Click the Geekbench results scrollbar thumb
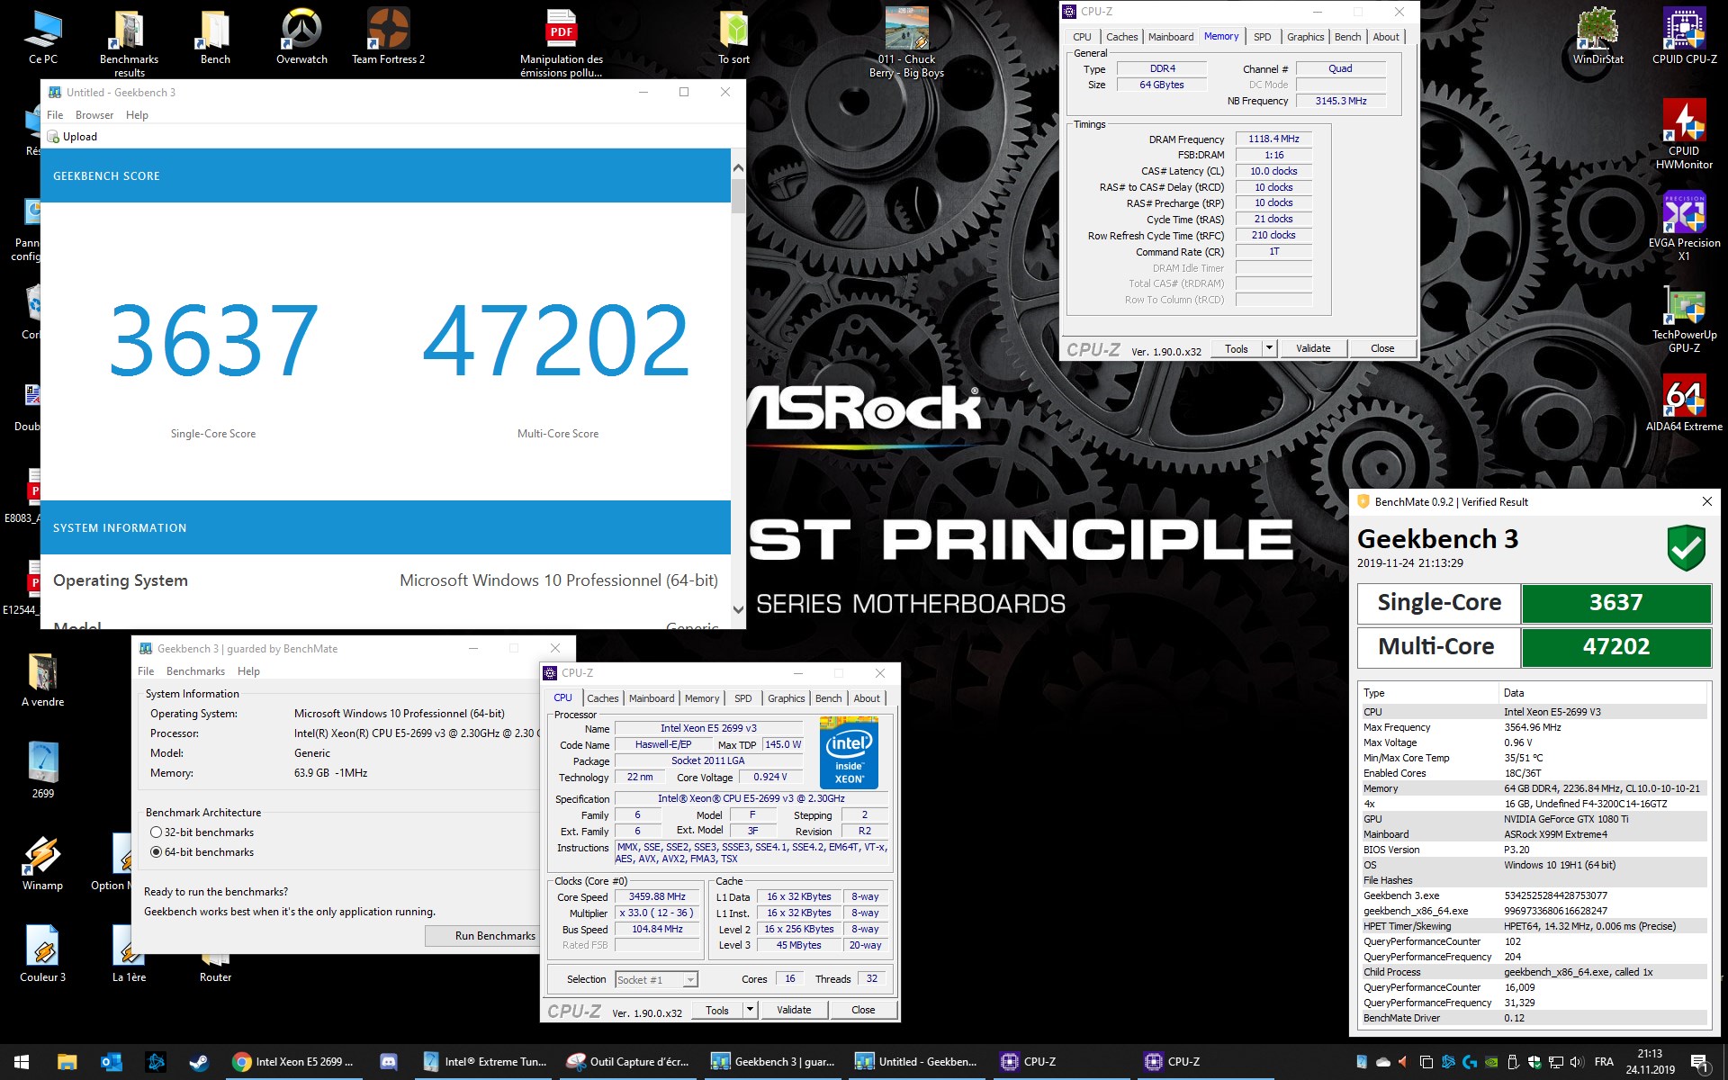Image resolution: width=1728 pixels, height=1080 pixels. point(738,196)
